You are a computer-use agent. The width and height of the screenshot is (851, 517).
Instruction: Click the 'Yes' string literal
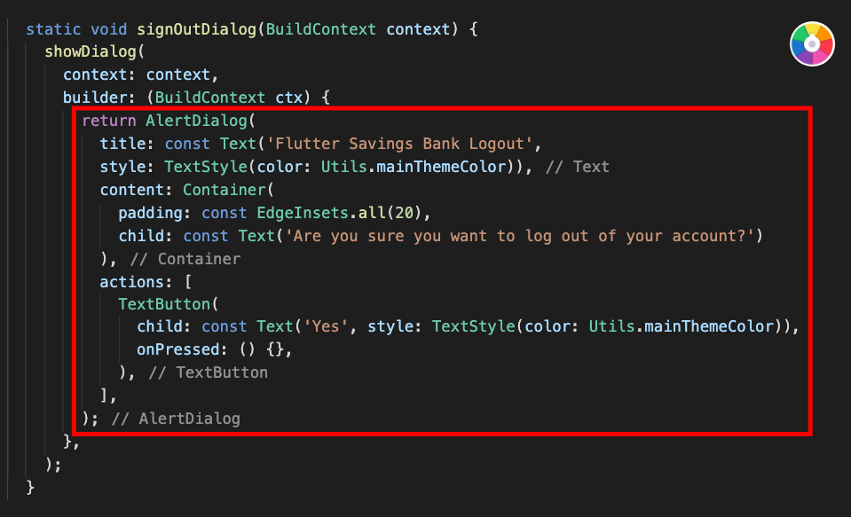click(325, 326)
